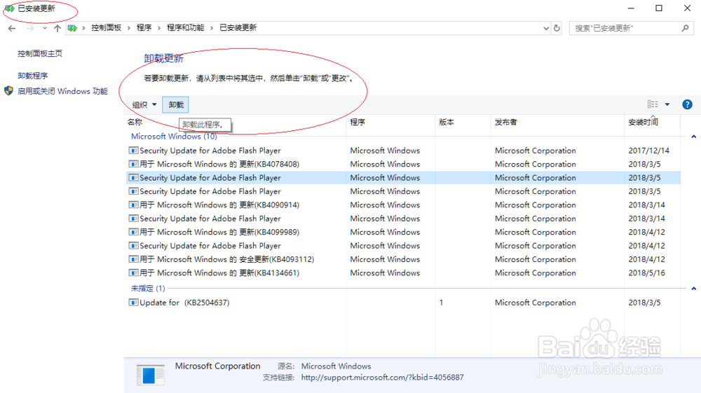Viewport: 701px width, 393px height.
Task: Select update KB4078408 row
Action: point(403,164)
